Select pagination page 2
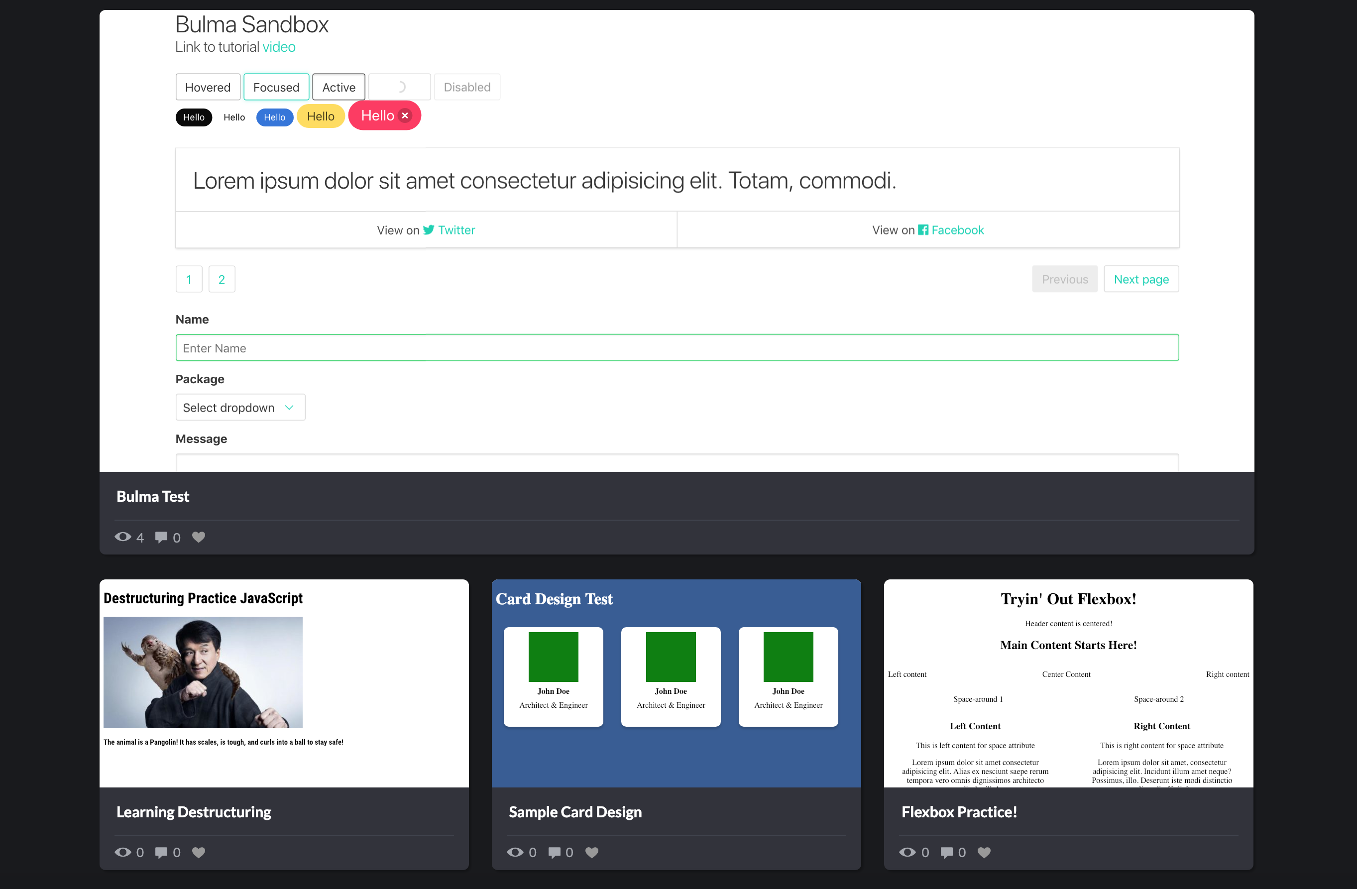The width and height of the screenshot is (1357, 889). (x=222, y=279)
